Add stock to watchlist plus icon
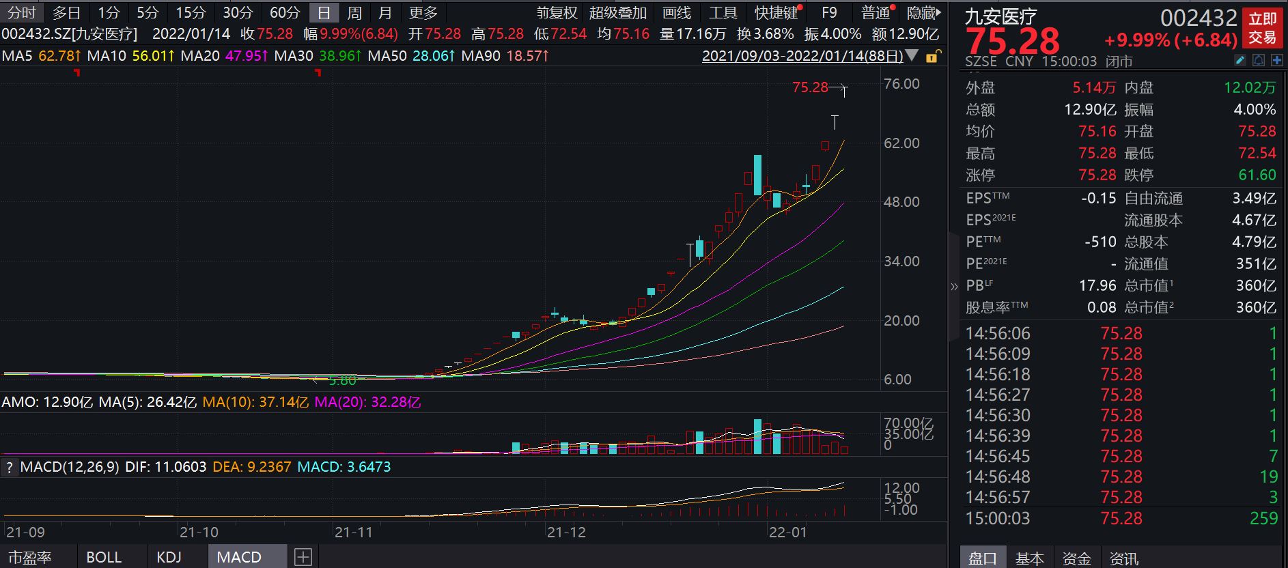1288x568 pixels. [1276, 61]
